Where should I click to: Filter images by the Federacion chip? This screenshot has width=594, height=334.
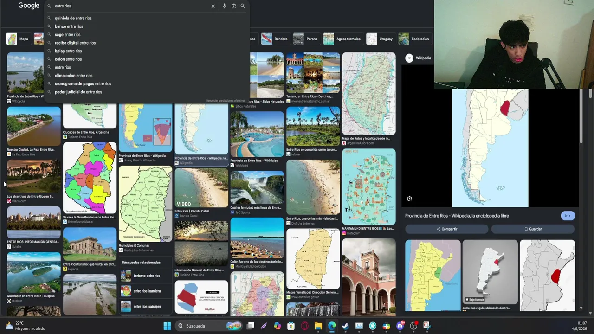414,39
